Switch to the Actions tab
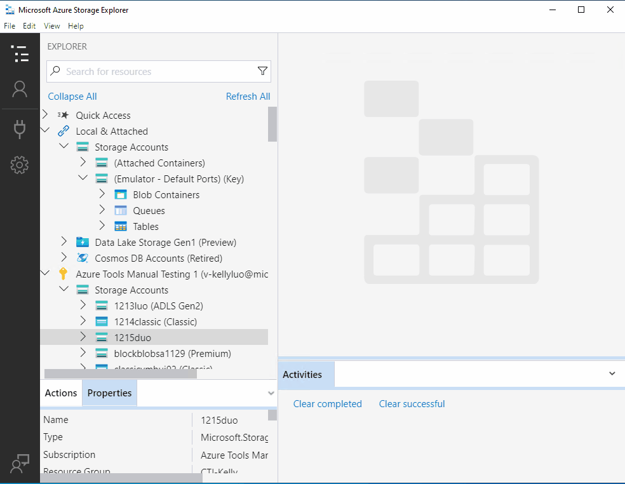Viewport: 625px width, 484px height. [61, 393]
